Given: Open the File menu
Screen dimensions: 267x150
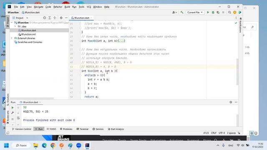Looking at the screenshot, I should click(16, 7).
